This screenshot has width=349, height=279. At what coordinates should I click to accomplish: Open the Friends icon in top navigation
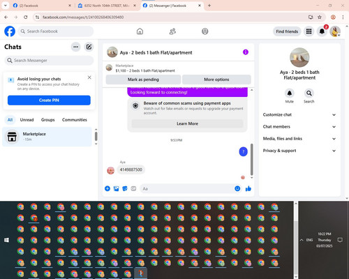tap(172, 31)
